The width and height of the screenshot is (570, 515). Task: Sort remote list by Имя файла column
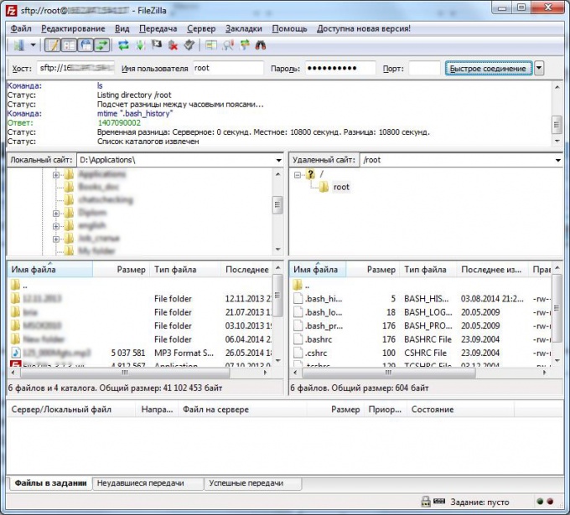[x=318, y=270]
